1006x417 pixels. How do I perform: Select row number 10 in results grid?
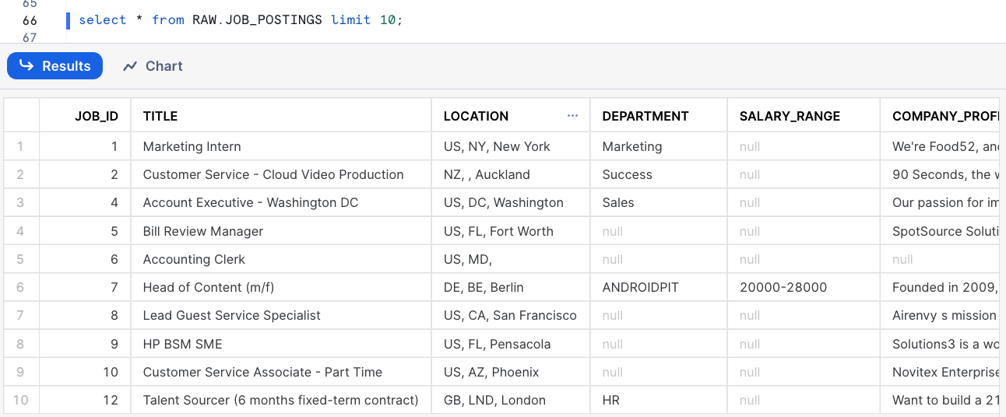click(21, 400)
